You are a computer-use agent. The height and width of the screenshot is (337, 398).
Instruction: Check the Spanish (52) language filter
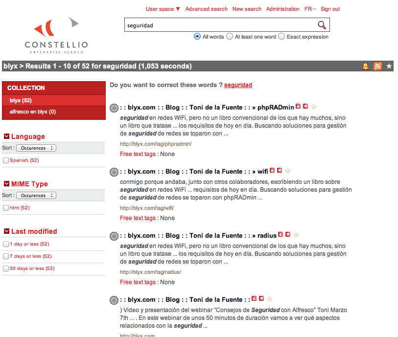click(6, 160)
